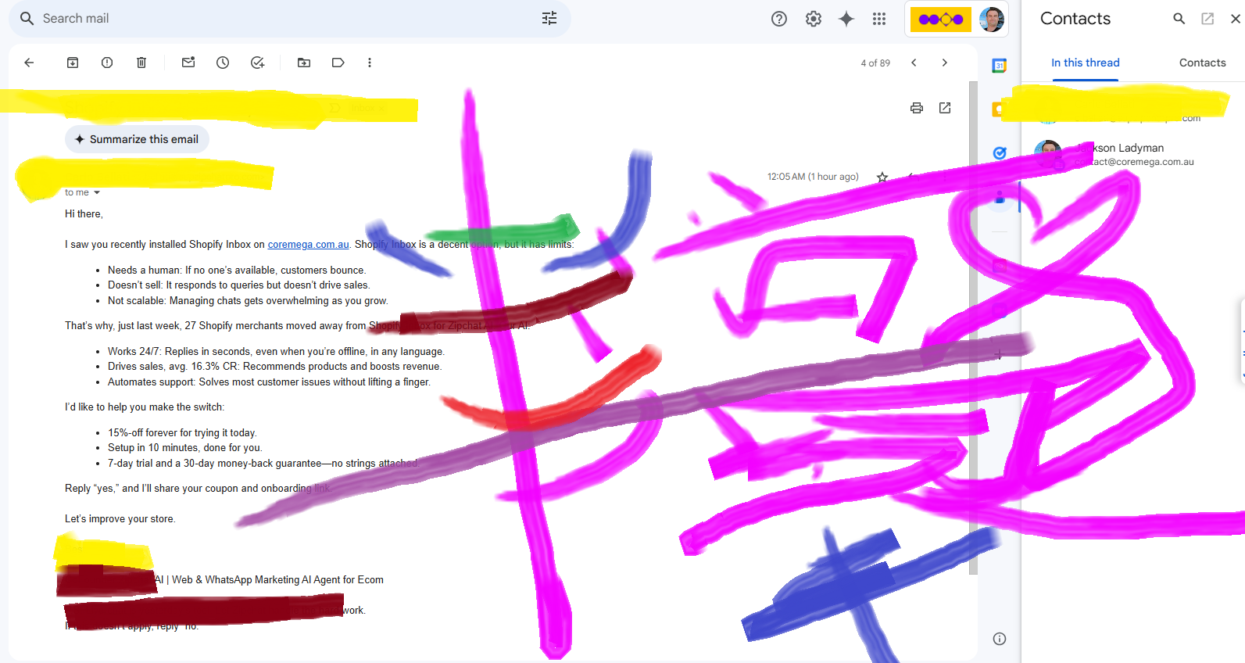Open the email in a new window

[945, 108]
